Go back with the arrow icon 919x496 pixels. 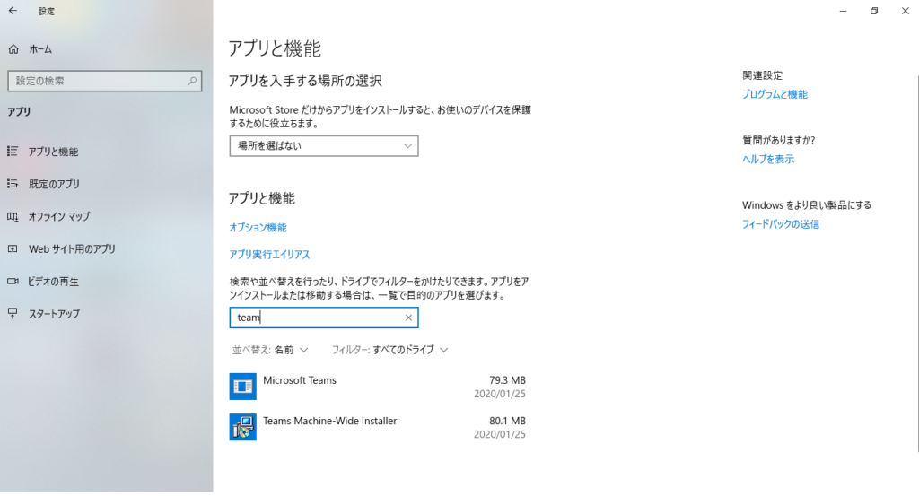tap(13, 11)
